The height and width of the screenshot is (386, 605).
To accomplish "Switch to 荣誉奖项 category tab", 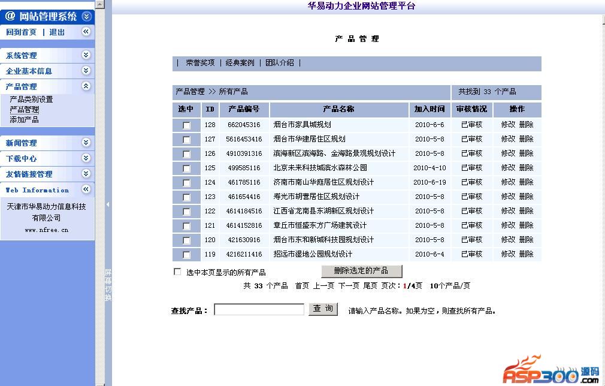I will [x=200, y=62].
